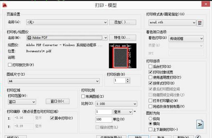This screenshot has width=212, height=138.
Task: Uncheck 按样式打印(E) option
Action: (150, 83)
